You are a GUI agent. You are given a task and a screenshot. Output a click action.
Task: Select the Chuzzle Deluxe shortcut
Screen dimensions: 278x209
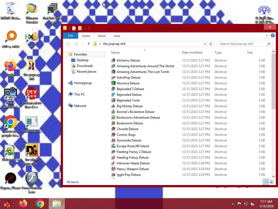pyautogui.click(x=127, y=129)
